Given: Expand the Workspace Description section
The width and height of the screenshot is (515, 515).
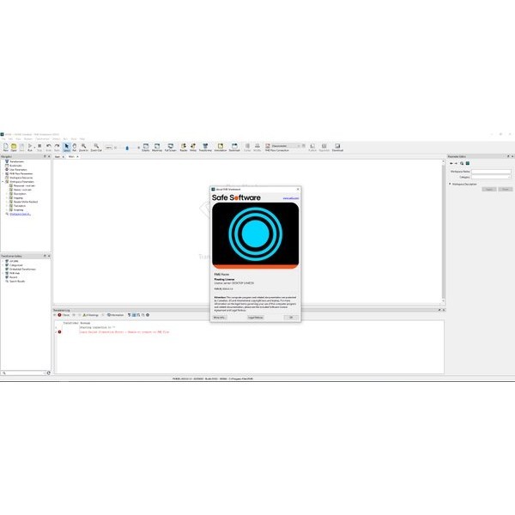Looking at the screenshot, I should (450, 184).
